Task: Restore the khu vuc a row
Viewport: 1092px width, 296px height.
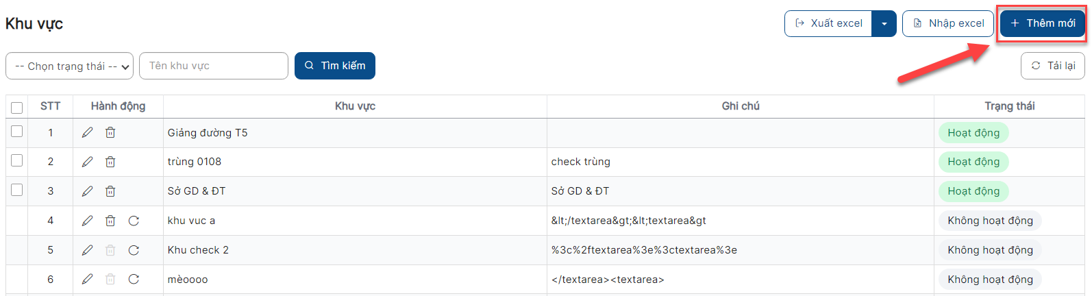Action: [134, 221]
